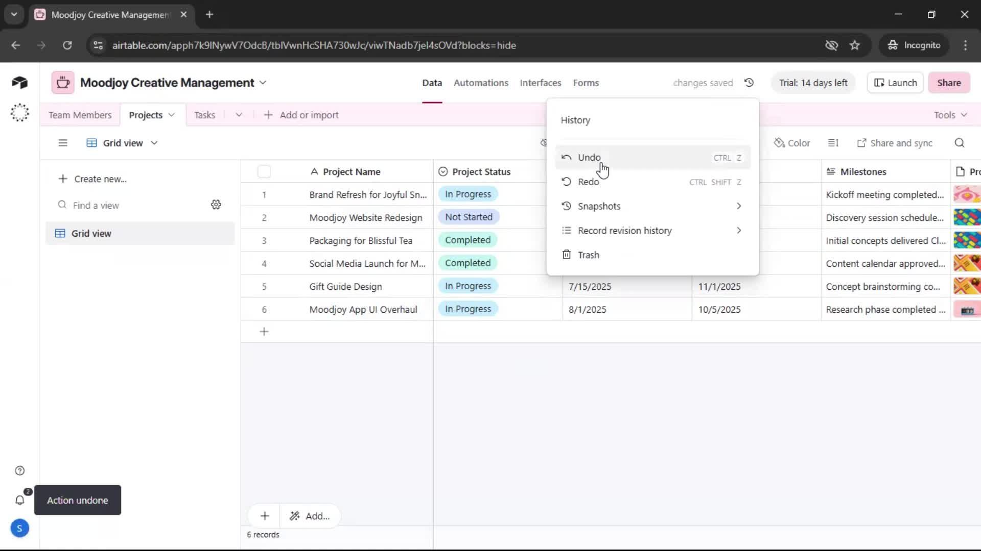The width and height of the screenshot is (981, 551).
Task: Open the help question mark icon
Action: tap(20, 470)
